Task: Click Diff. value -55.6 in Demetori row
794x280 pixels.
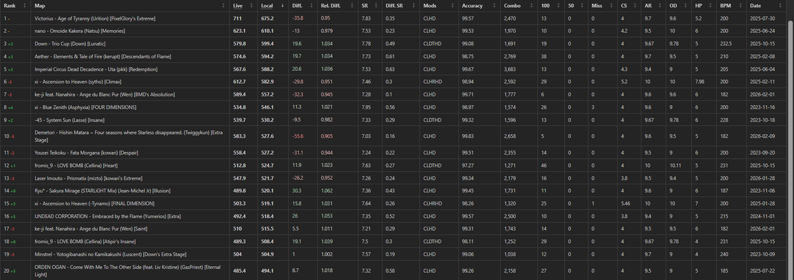Action: click(x=299, y=135)
